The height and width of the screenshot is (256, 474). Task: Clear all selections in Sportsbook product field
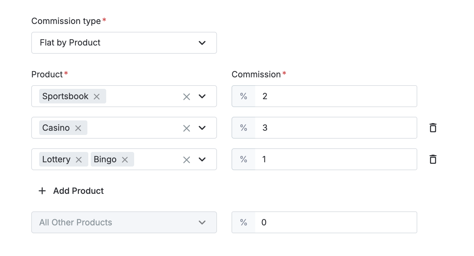187,96
